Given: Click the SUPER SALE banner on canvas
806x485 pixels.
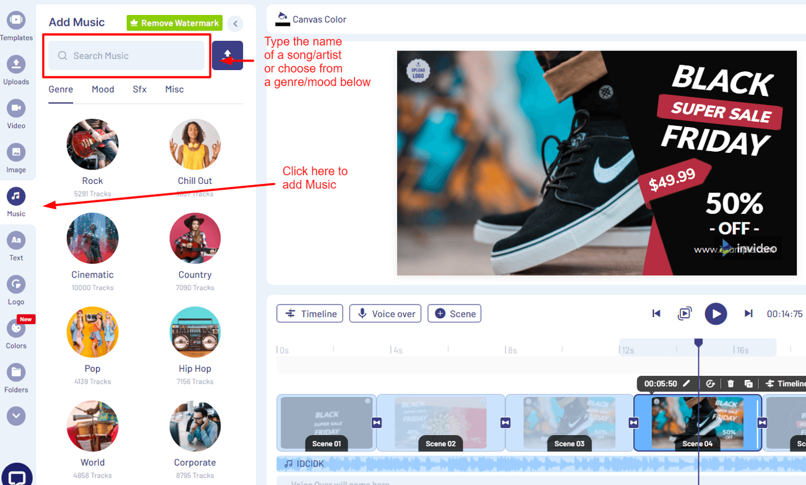Looking at the screenshot, I should click(x=721, y=111).
